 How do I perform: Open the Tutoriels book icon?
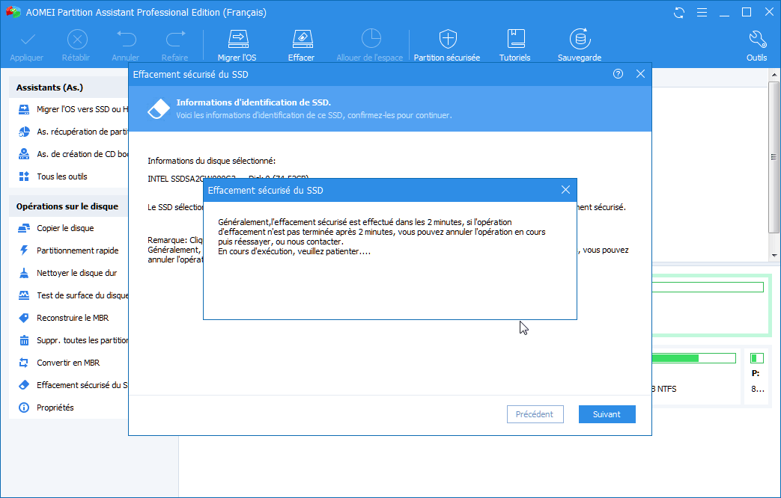[515, 40]
